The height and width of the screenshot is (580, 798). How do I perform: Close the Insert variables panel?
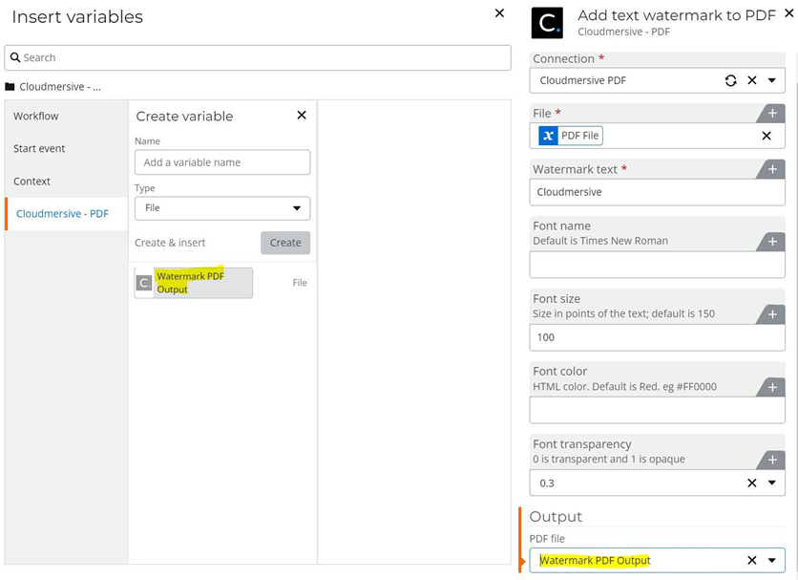point(499,13)
